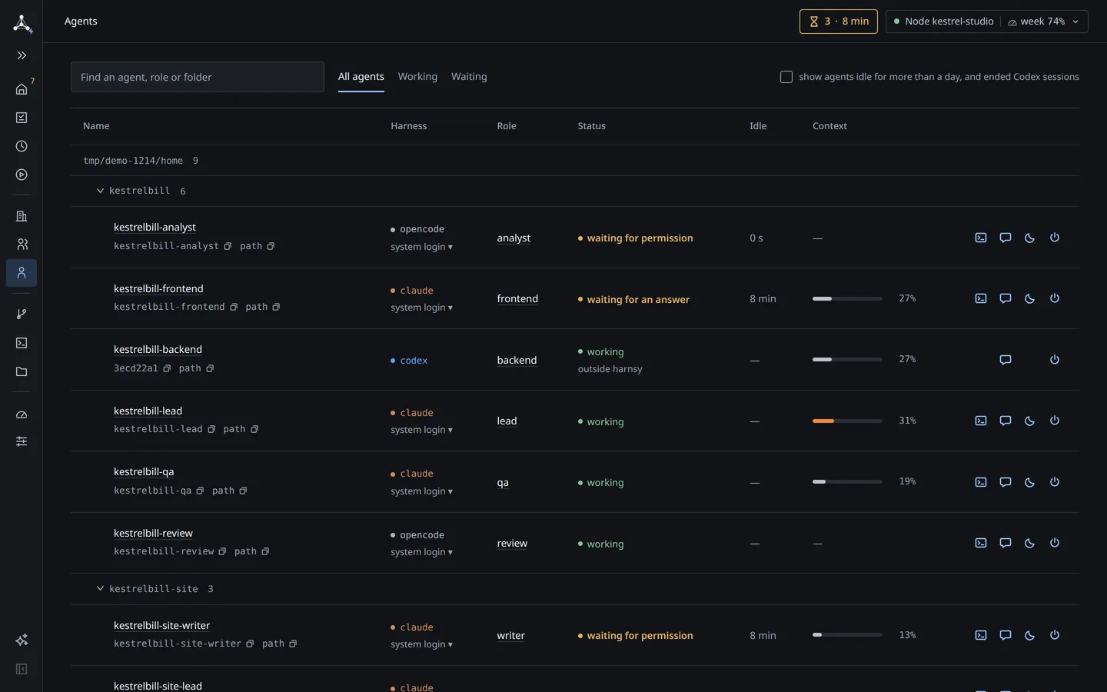The height and width of the screenshot is (692, 1107).
Task: Open the kestrelbill-analyst agent link
Action: pos(155,227)
